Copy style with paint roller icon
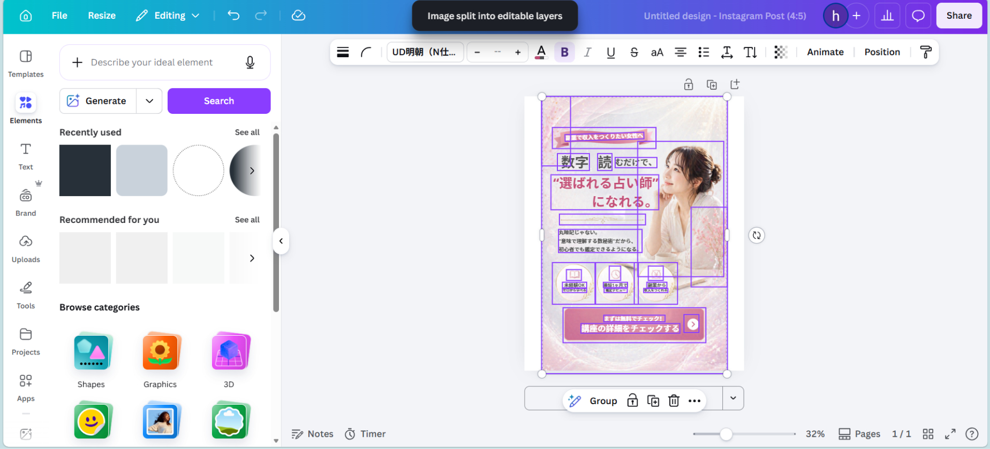The image size is (990, 449). click(926, 52)
